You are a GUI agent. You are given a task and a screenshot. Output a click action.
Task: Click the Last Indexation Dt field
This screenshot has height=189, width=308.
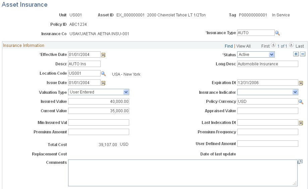[267, 122]
